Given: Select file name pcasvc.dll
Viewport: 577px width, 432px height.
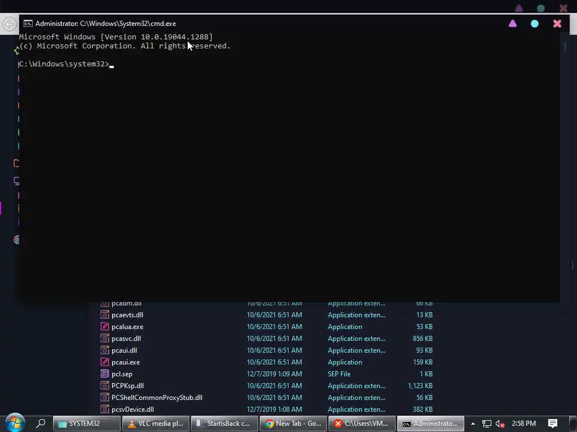Looking at the screenshot, I should tap(126, 338).
